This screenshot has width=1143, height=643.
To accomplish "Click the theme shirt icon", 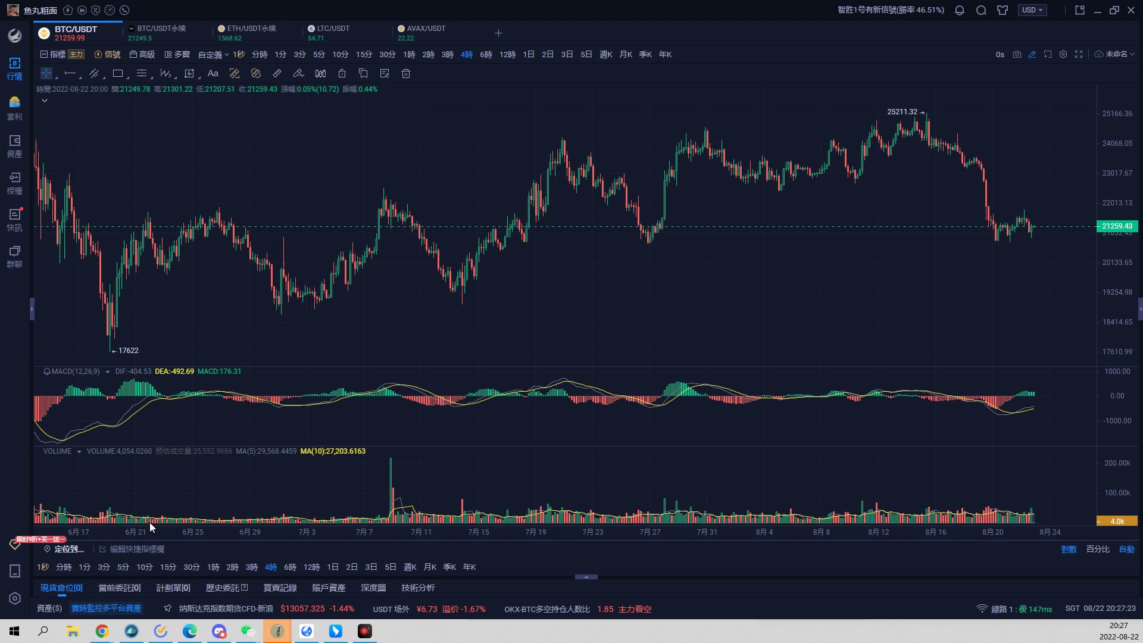I will (x=1003, y=10).
